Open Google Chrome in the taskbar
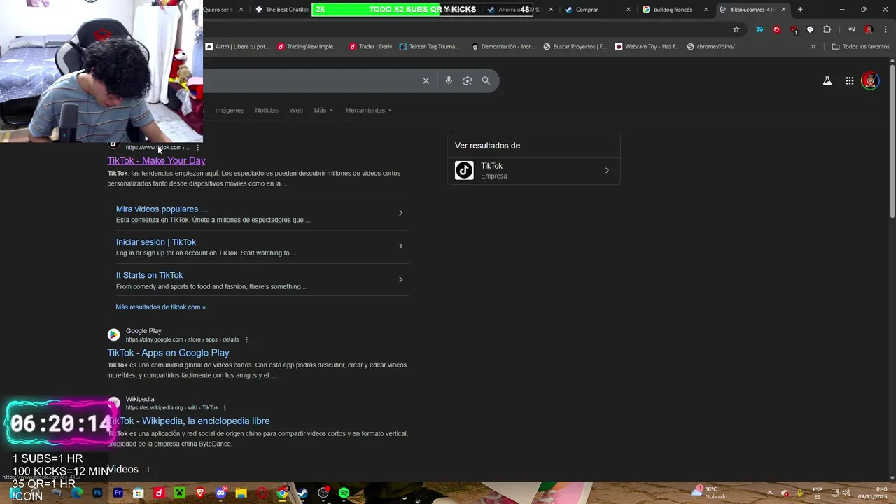 282,493
